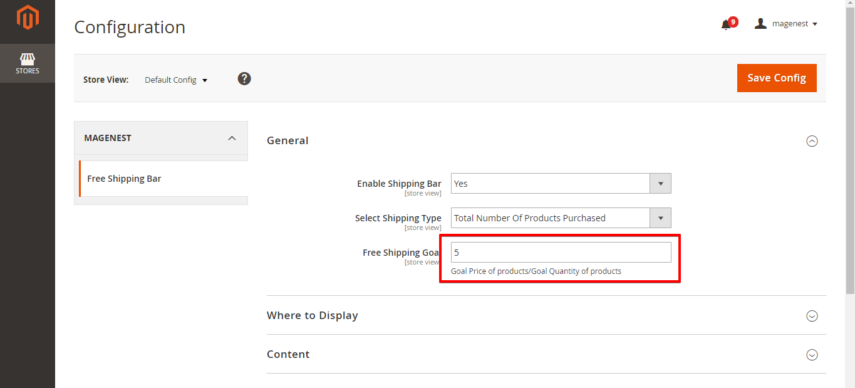The image size is (855, 388).
Task: Click the Save Config button
Action: pyautogui.click(x=776, y=78)
